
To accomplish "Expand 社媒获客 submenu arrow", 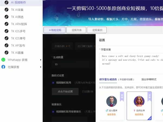I will 41,67.
